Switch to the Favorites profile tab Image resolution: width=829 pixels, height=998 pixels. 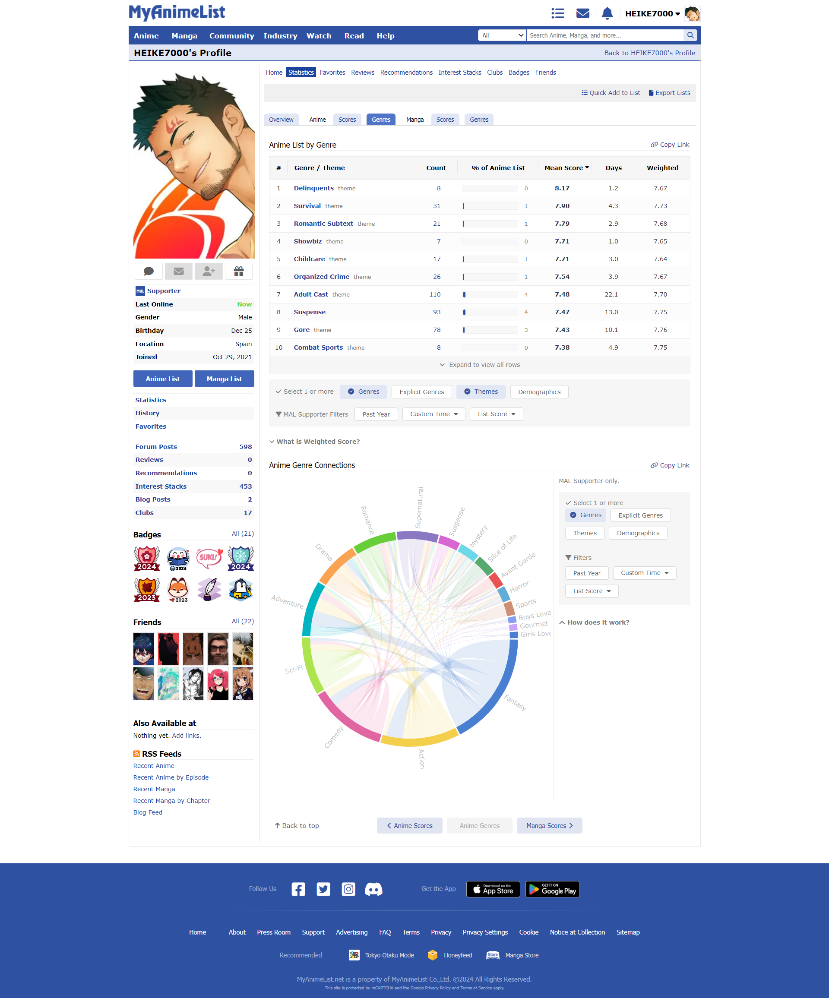(332, 72)
